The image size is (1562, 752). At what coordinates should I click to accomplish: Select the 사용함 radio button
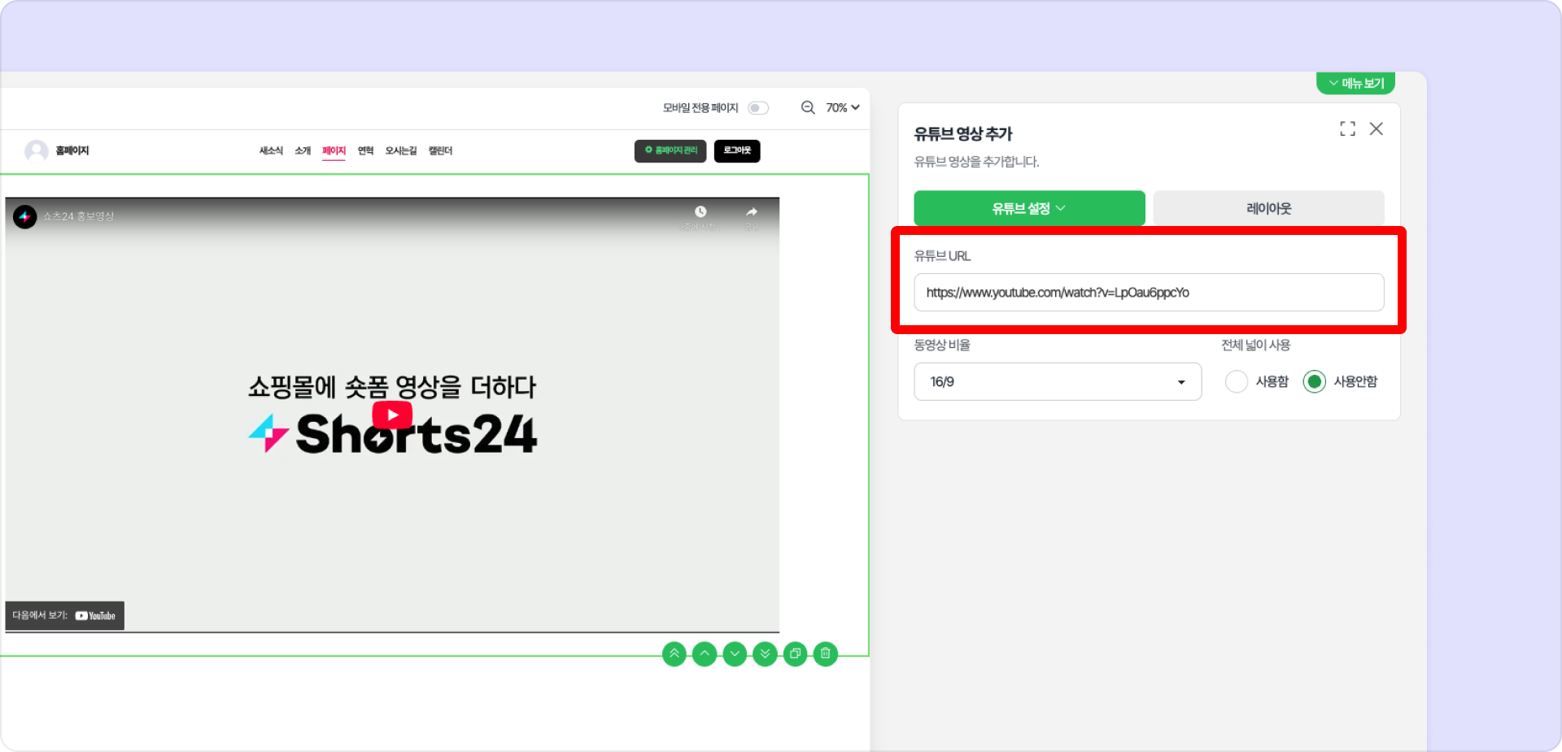point(1237,381)
